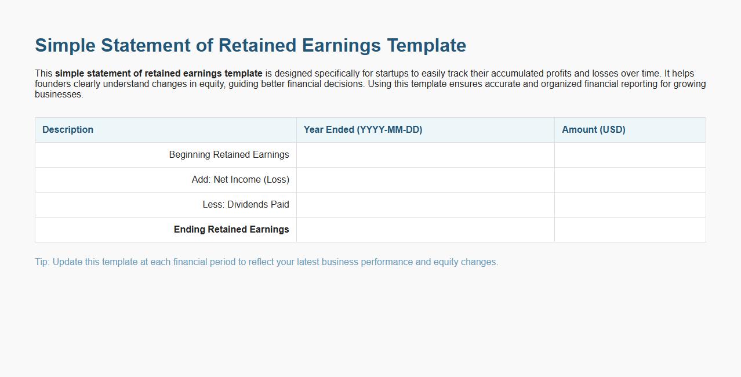
Task: Click the page title heading
Action: (250, 45)
